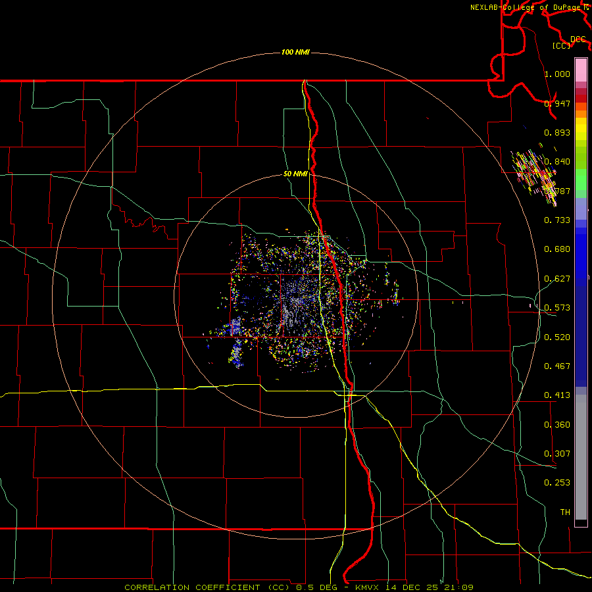
Task: Click the 0.467 scale value
Action: pos(557,366)
